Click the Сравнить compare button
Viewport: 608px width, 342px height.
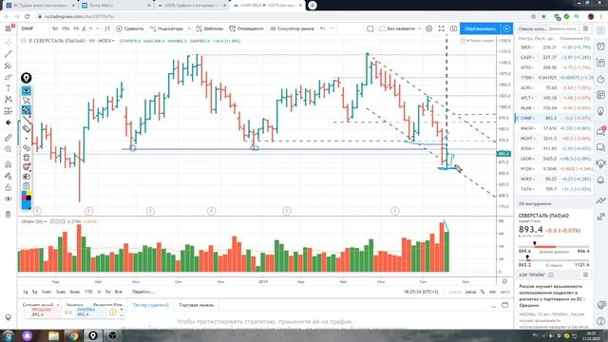coord(130,28)
